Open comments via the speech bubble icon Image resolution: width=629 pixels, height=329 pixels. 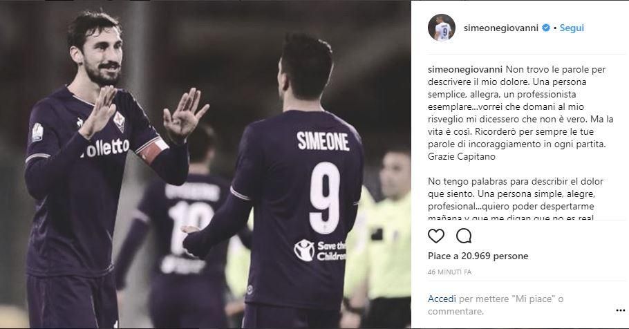464,236
